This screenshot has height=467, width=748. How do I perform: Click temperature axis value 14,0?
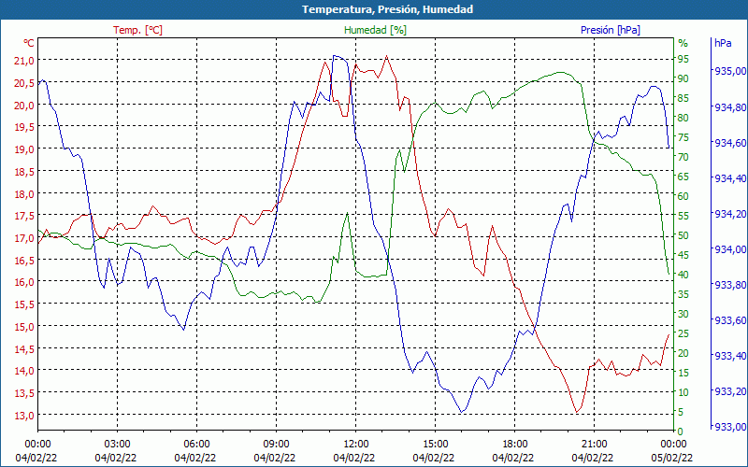click(x=24, y=371)
